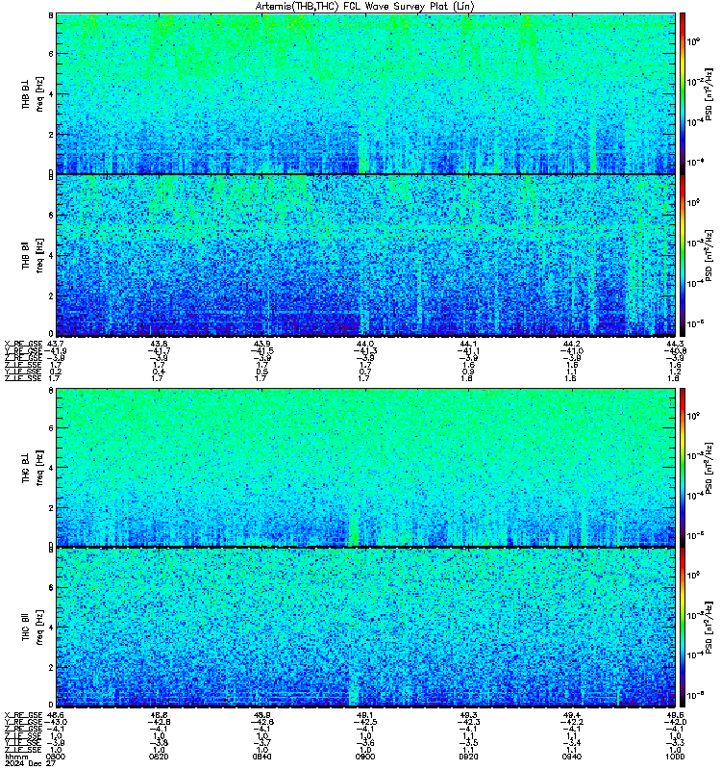The height and width of the screenshot is (770, 721).
Task: Select the 'THC B∥ freq [Hz]' axis label
Action: (33, 628)
